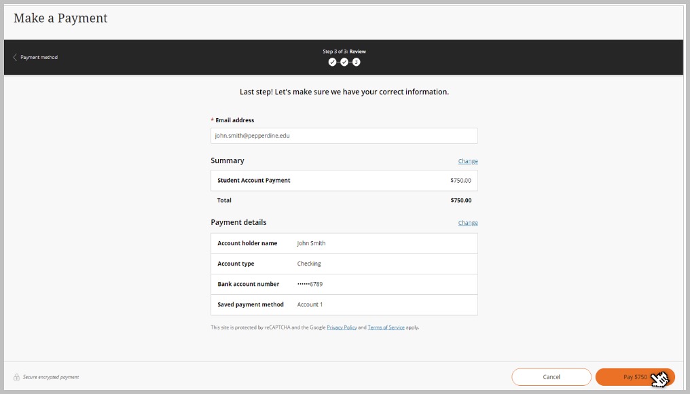Click Change link next to Payment details

(x=467, y=223)
